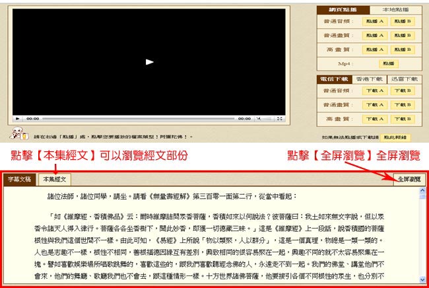
Task: Click the Mp4 點播 button
Action: point(388,63)
